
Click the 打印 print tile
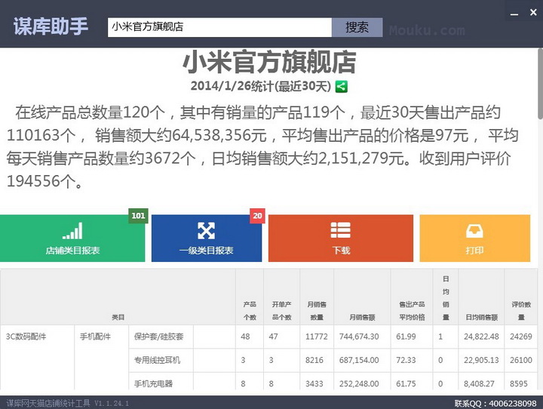tap(475, 238)
